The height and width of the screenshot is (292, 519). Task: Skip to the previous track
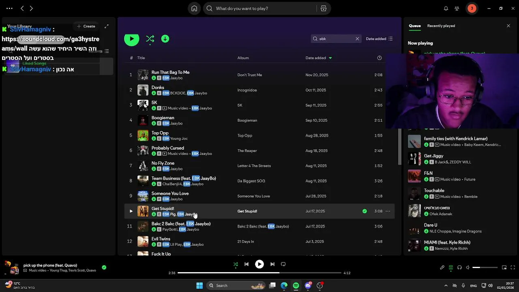(247, 264)
